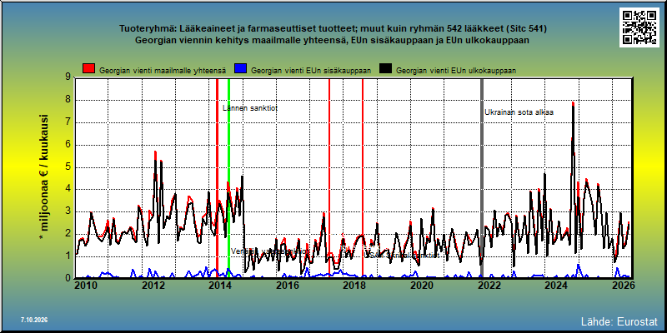Click red legend swatch for maailmalle yhteensä
This screenshot has width=667, height=333.
88,69
